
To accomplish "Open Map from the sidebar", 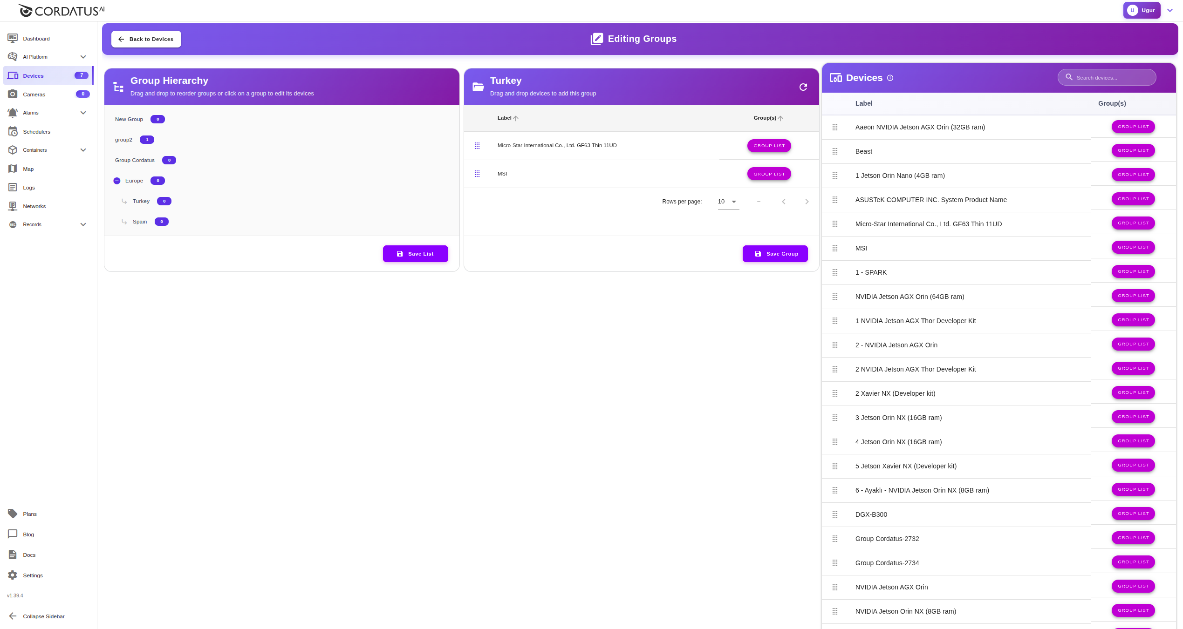I will point(28,169).
